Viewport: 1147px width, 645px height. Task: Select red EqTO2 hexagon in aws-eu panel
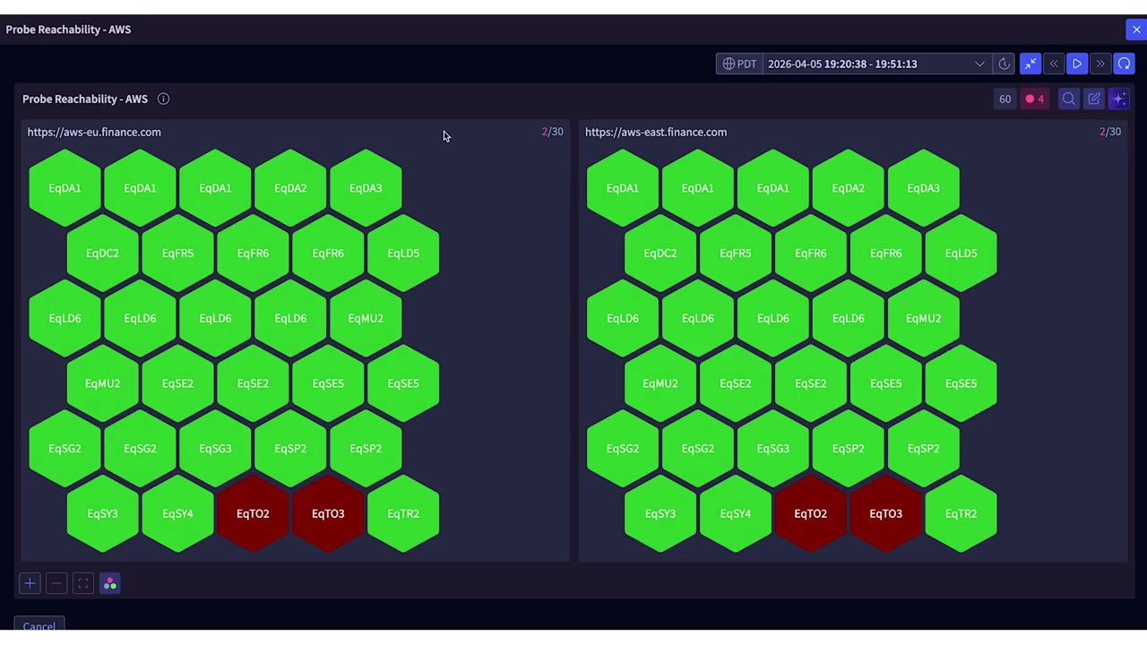[253, 513]
